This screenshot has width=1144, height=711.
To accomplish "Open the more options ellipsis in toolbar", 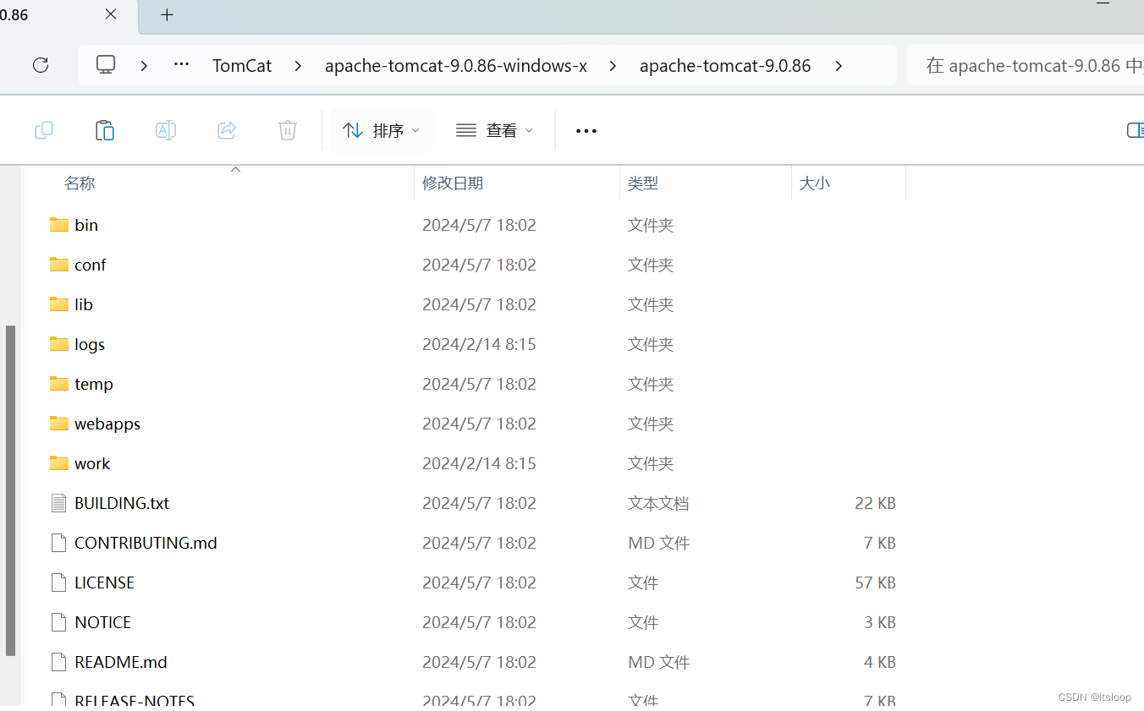I will [586, 130].
